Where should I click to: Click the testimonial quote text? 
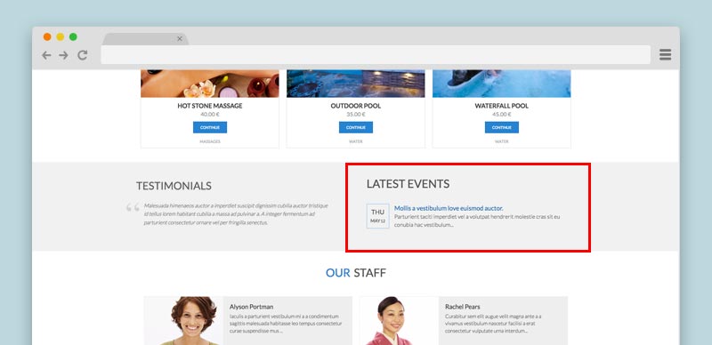236,213
